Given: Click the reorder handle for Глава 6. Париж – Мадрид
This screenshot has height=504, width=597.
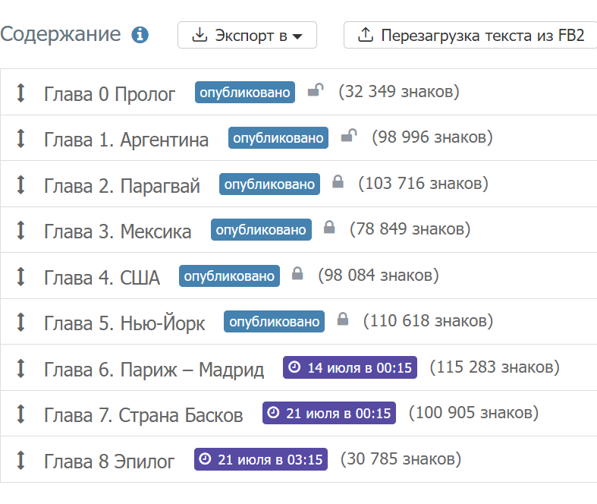Looking at the screenshot, I should [21, 369].
